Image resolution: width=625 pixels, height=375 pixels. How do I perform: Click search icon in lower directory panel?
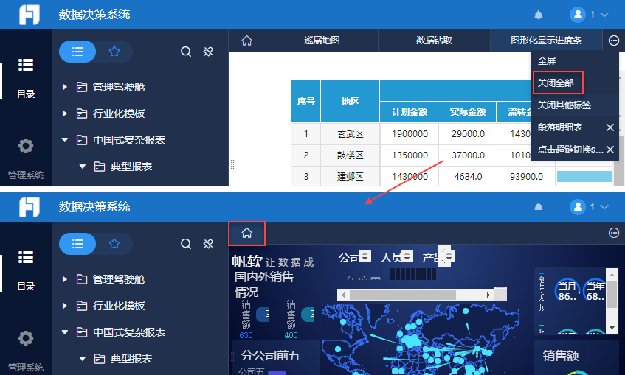pyautogui.click(x=186, y=244)
